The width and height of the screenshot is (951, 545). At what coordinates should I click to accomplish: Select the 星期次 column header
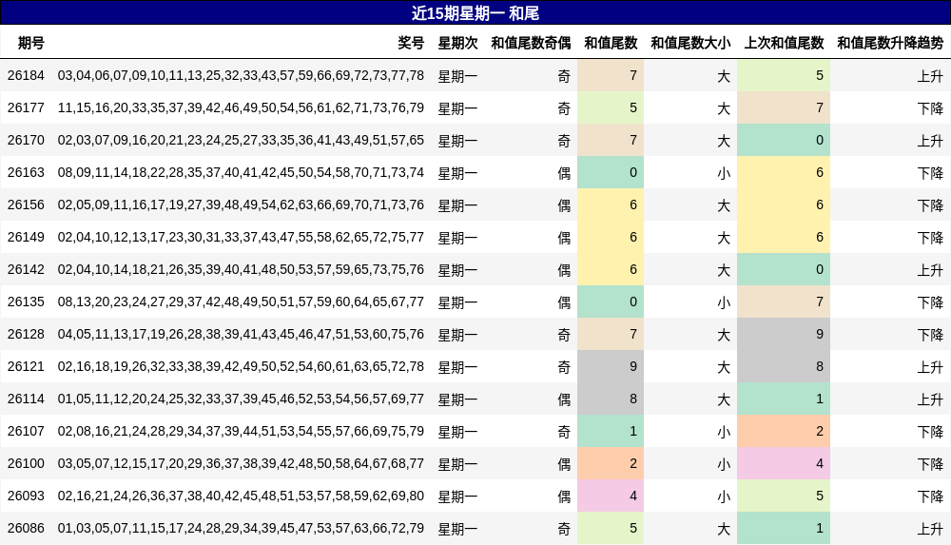(x=458, y=43)
